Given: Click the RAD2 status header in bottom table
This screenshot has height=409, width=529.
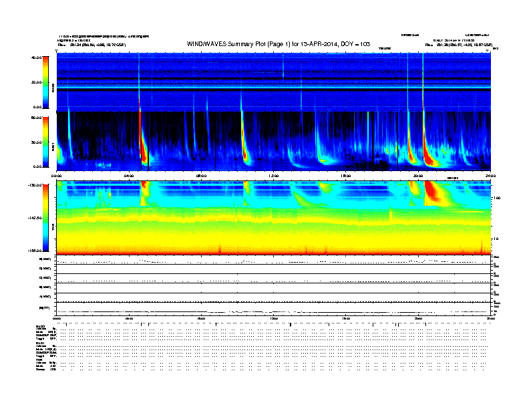Looking at the screenshot, I should 40,327.
